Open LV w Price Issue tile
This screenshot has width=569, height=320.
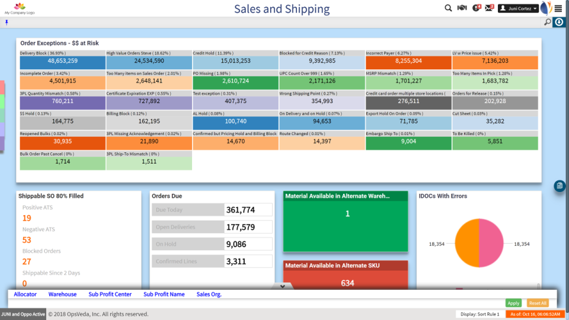(x=495, y=60)
